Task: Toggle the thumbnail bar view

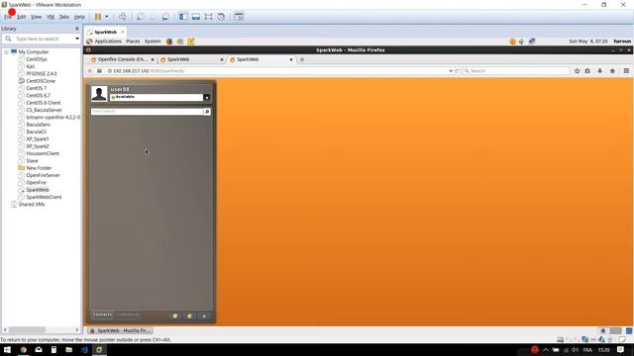Action: (196, 17)
